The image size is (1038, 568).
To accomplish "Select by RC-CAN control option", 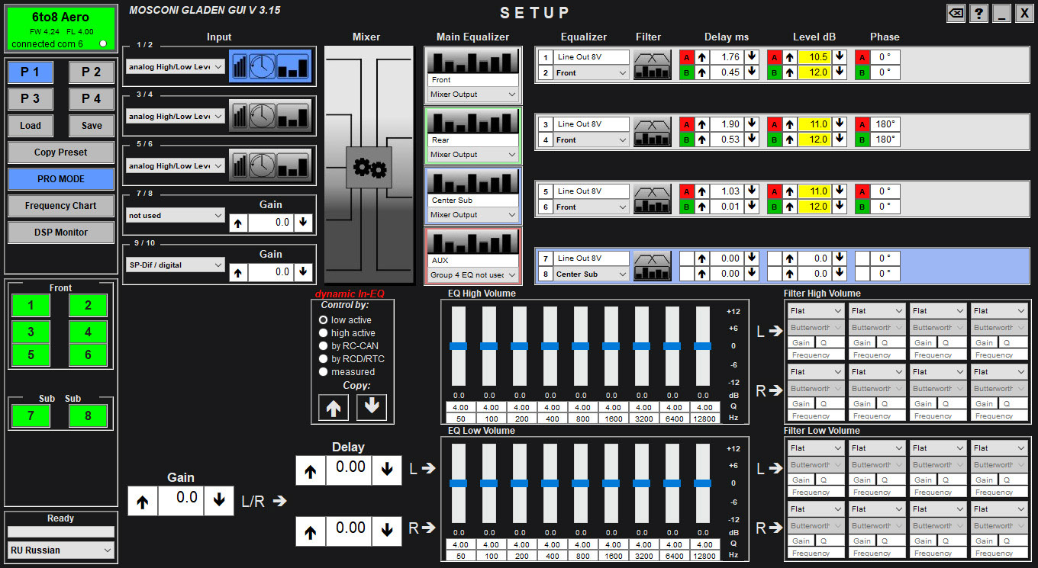I will pyautogui.click(x=349, y=346).
